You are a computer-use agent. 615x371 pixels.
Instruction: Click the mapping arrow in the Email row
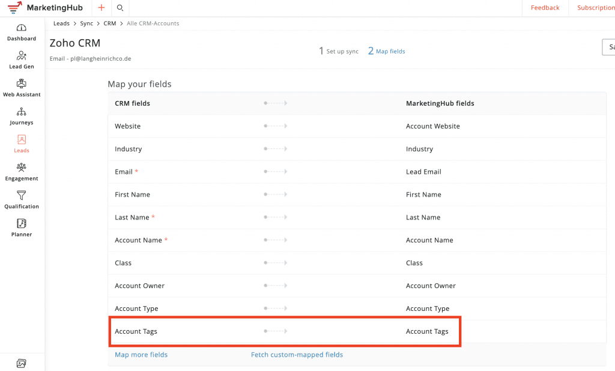pyautogui.click(x=275, y=171)
